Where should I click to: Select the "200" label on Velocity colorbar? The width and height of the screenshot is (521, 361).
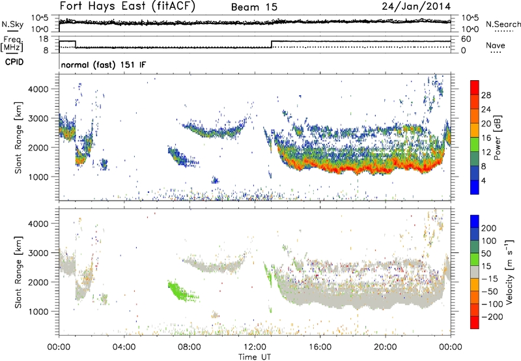[489, 228]
